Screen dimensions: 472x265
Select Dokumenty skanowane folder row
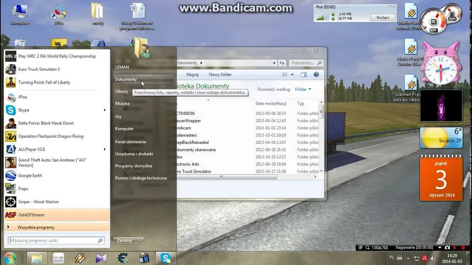tap(247, 150)
